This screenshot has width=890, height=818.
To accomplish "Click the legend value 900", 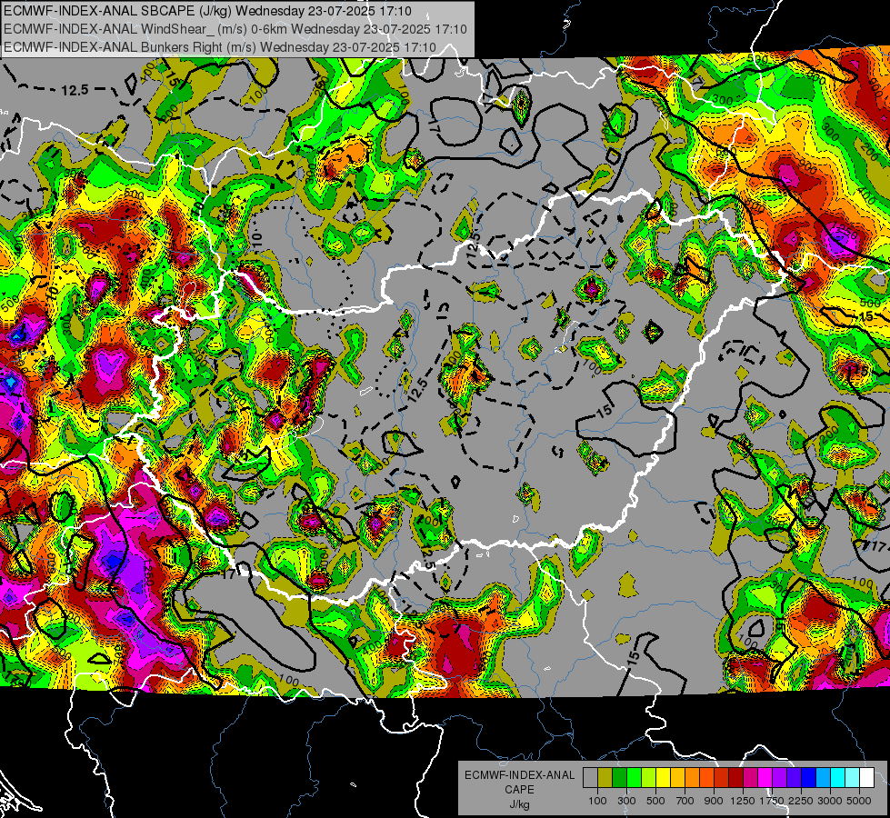I will point(714,801).
